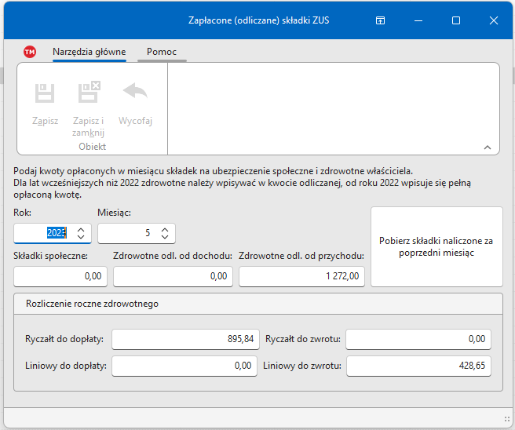The width and height of the screenshot is (515, 430).
Task: Decrease the Rok year value
Action: [x=81, y=238]
